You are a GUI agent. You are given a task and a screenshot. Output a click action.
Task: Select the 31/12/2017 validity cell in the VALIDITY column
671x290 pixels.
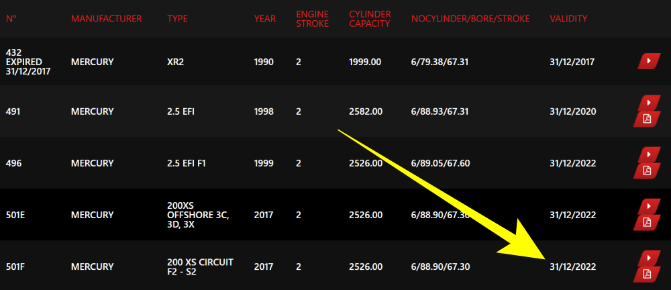coord(572,62)
